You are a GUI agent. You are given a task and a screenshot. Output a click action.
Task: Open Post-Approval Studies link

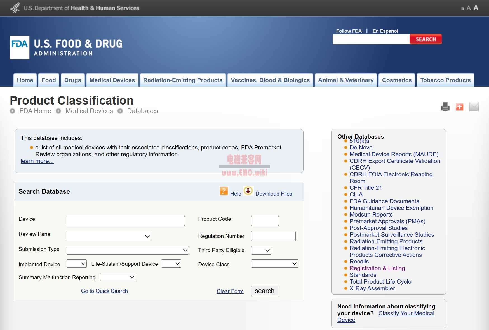point(378,228)
